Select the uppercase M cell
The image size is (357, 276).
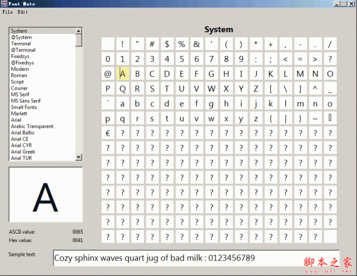(300, 74)
